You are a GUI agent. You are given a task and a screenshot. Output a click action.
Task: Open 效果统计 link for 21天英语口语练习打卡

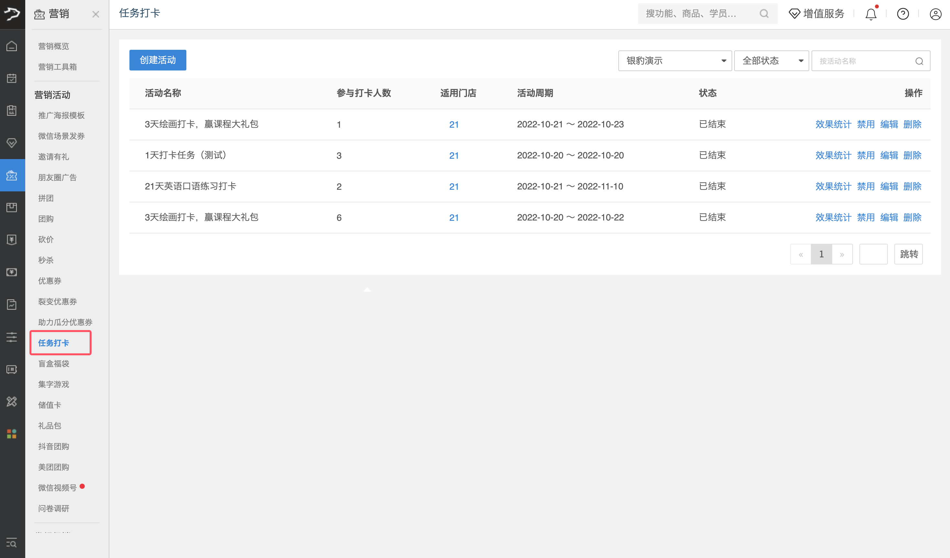pyautogui.click(x=833, y=186)
